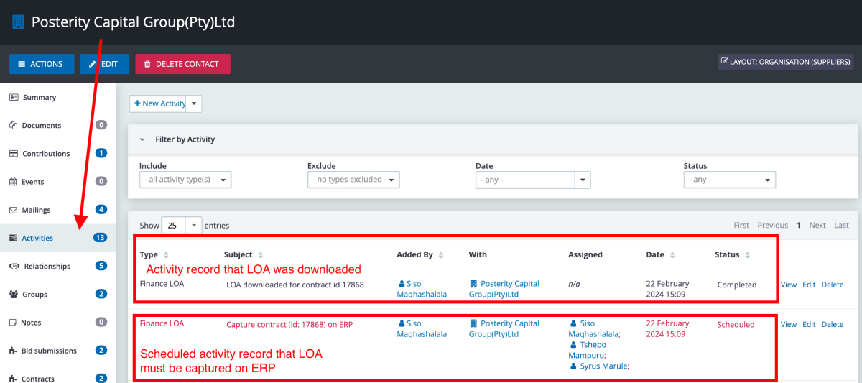
Task: Sort table by Status column
Action: [x=732, y=254]
